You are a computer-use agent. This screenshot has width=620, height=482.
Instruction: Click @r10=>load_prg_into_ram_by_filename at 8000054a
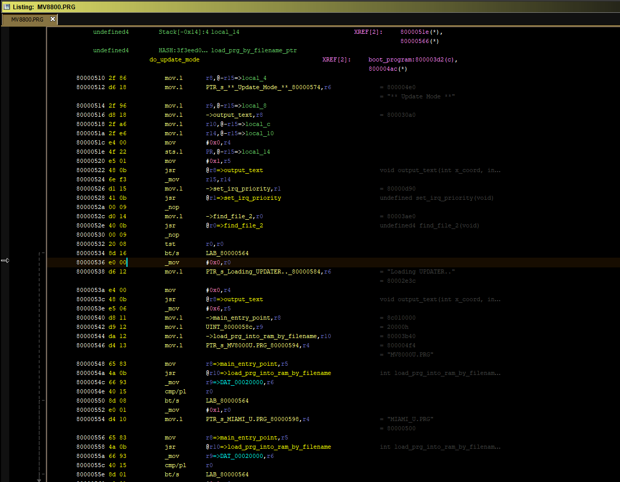[x=268, y=373]
